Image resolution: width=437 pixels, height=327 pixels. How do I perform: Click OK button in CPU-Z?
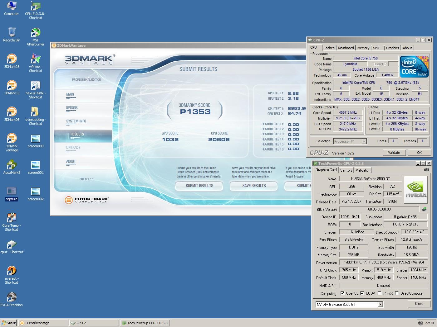pos(419,153)
